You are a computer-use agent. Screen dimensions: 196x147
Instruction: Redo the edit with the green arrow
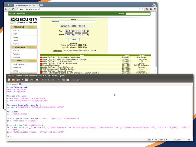coord(53,80)
